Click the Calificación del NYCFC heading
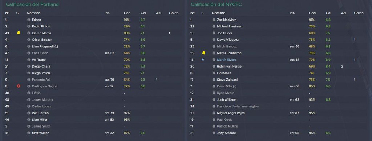372x141 pixels. pyautogui.click(x=217, y=4)
